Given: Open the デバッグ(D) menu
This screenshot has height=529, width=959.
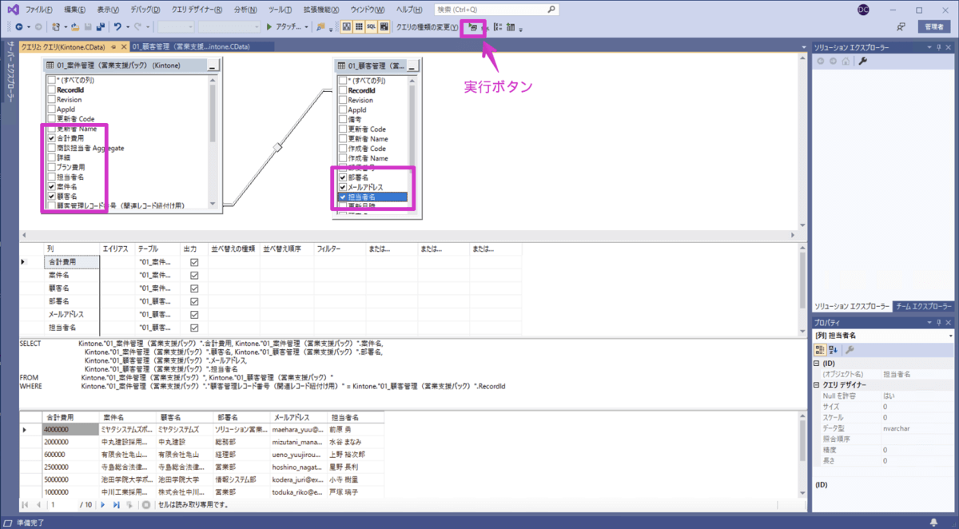Looking at the screenshot, I should 144,10.
